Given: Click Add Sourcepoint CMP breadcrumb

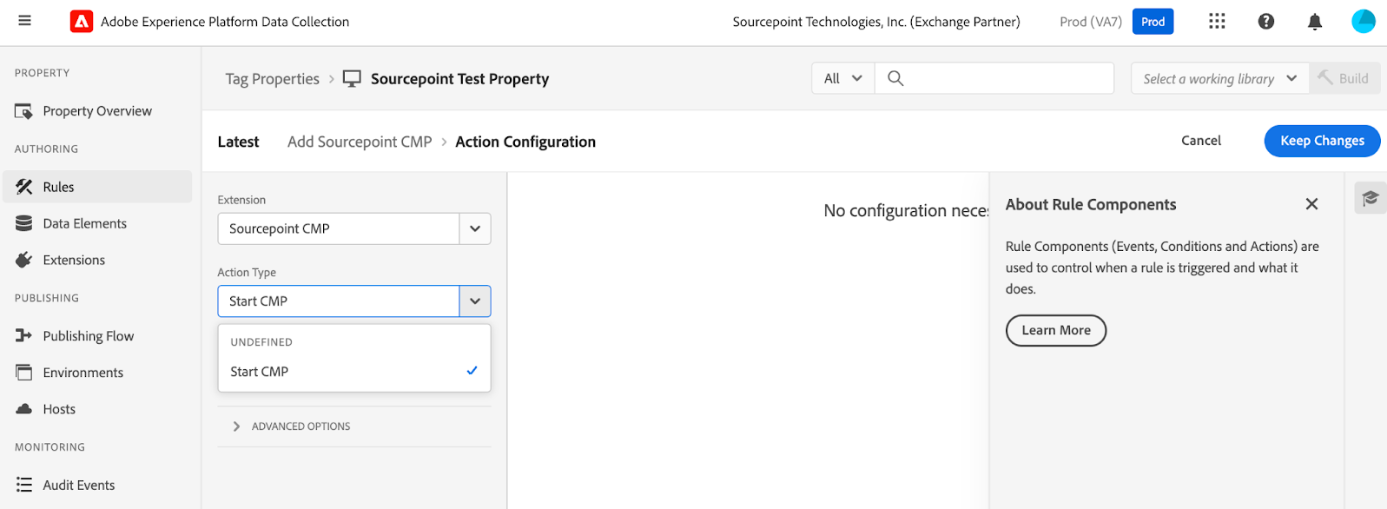Looking at the screenshot, I should tap(360, 142).
